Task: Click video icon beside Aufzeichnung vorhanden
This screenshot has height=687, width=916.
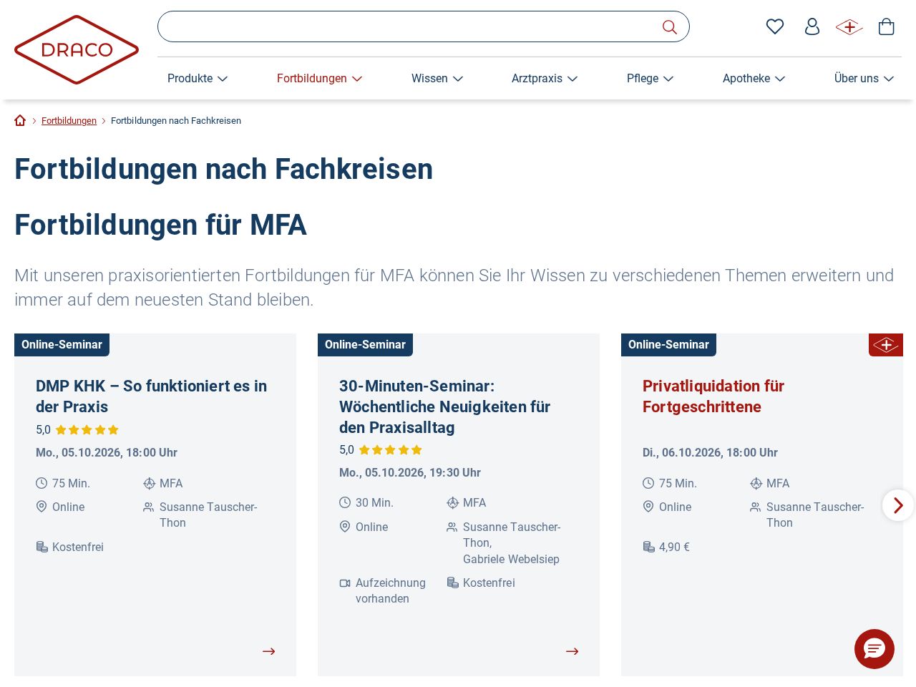Action: click(345, 583)
